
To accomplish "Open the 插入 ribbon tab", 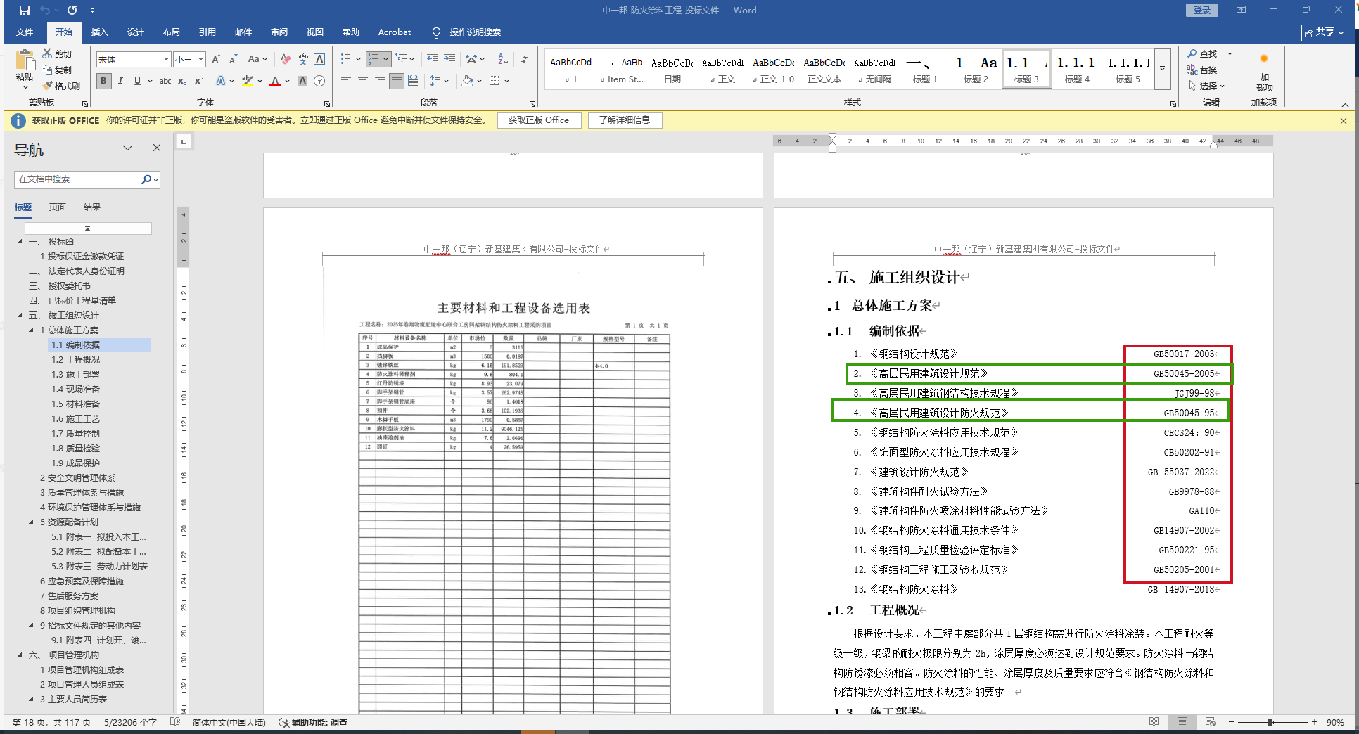I will click(x=99, y=32).
